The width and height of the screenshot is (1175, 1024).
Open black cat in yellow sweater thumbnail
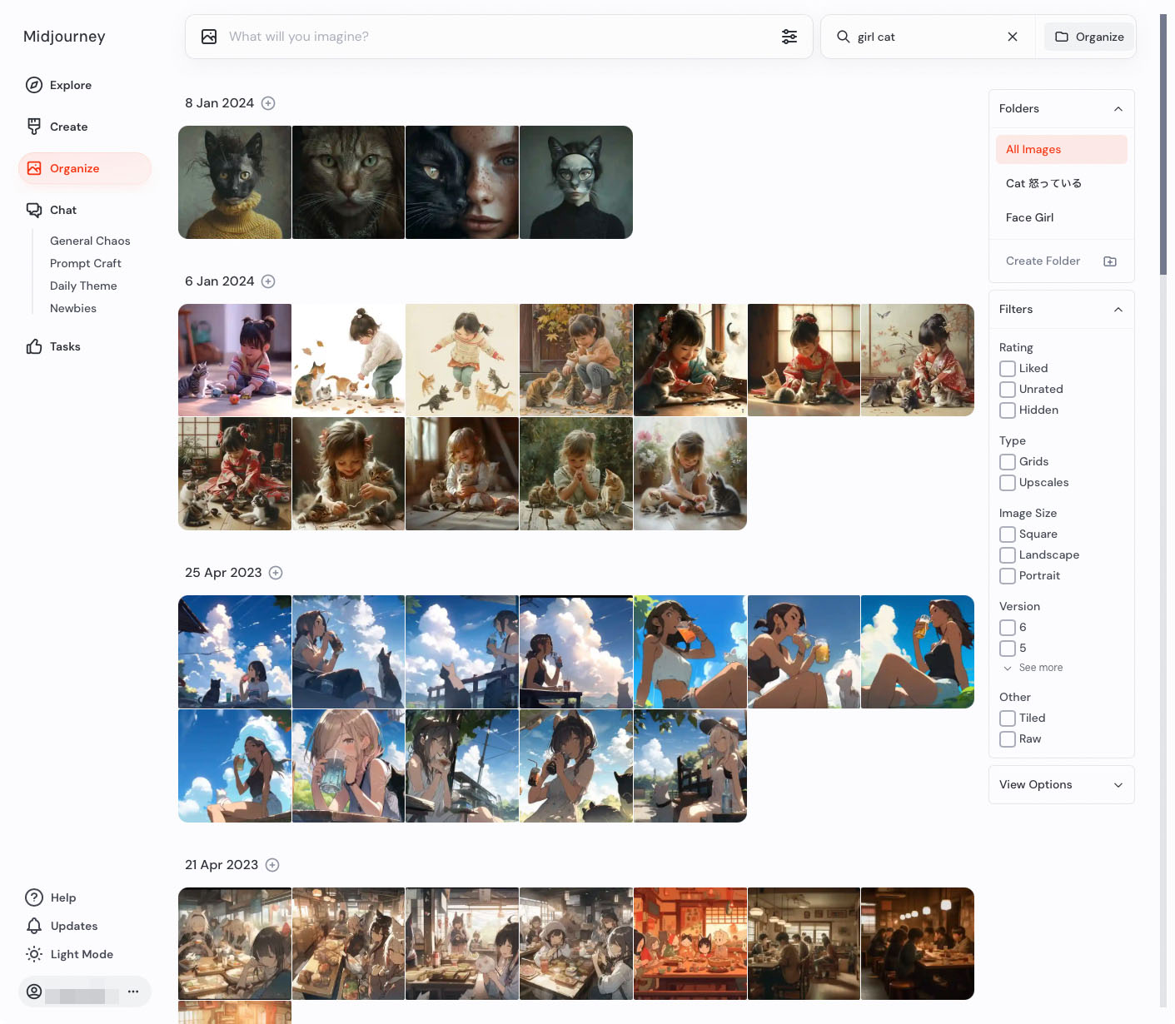coord(235,182)
